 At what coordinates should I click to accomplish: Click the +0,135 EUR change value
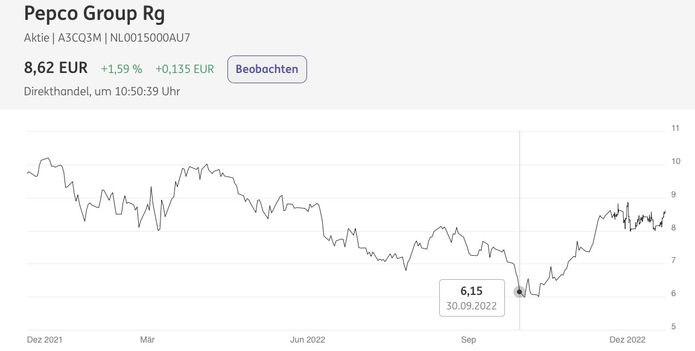185,69
